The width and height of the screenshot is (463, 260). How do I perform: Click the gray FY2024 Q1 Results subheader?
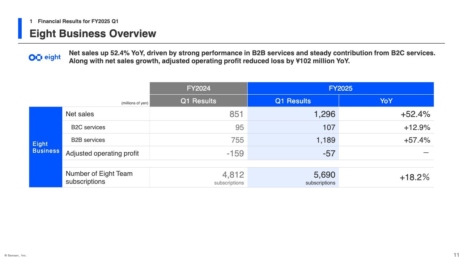198,101
